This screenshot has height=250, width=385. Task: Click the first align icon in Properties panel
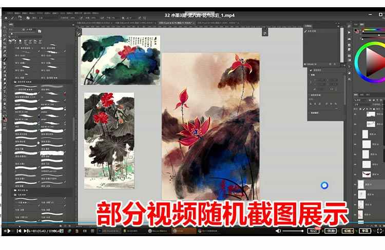[x=311, y=104]
